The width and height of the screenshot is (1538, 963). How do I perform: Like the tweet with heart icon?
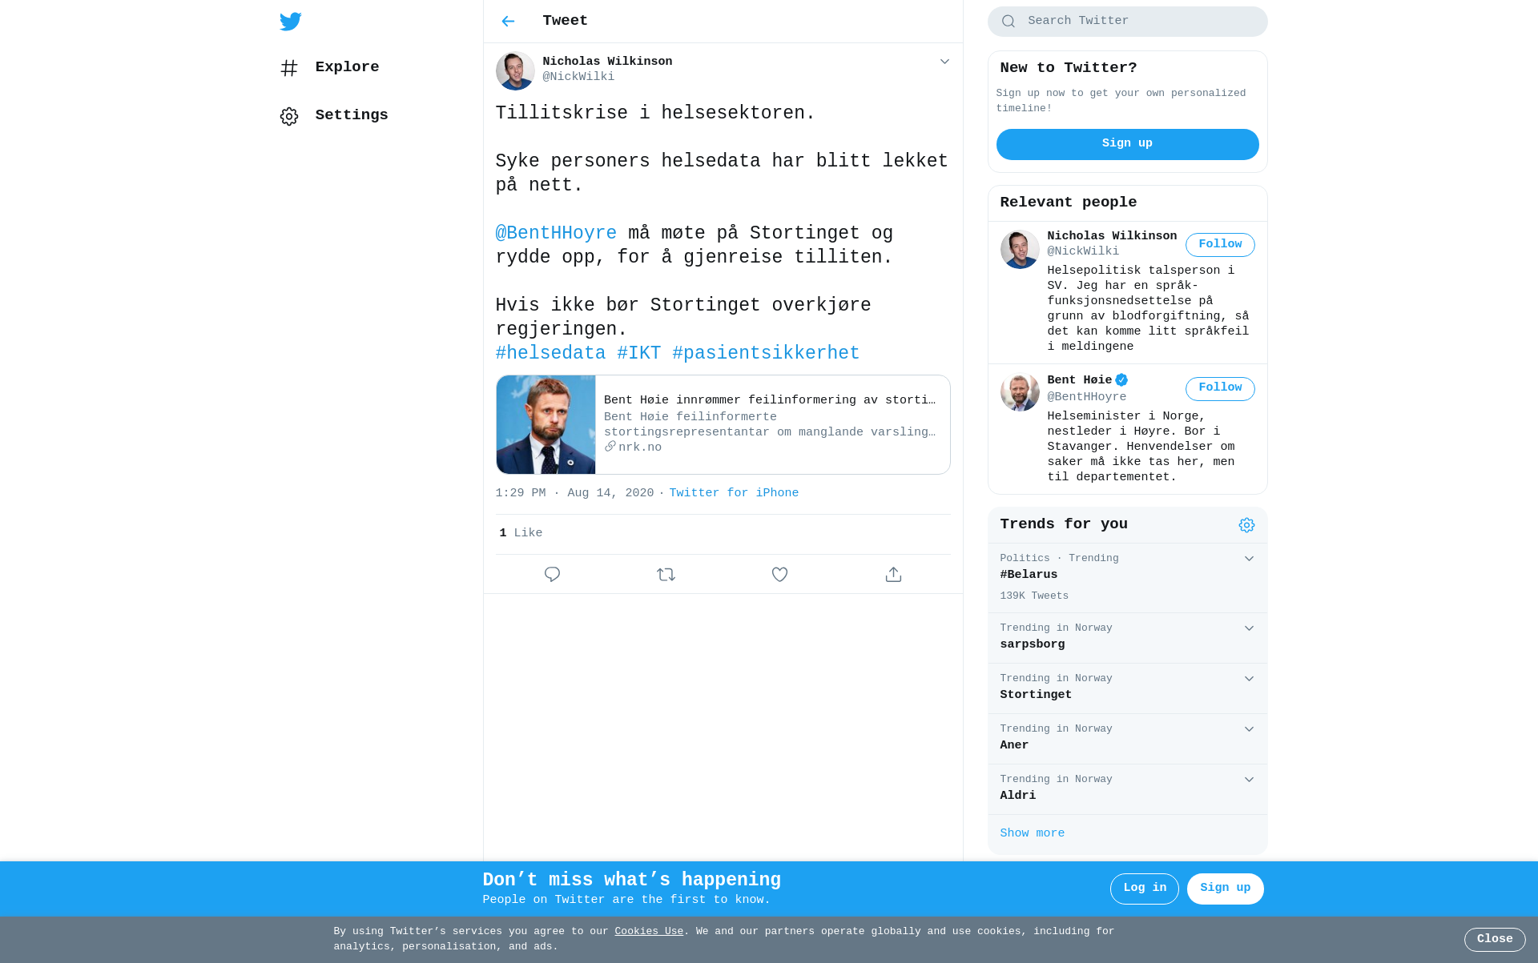(x=779, y=574)
